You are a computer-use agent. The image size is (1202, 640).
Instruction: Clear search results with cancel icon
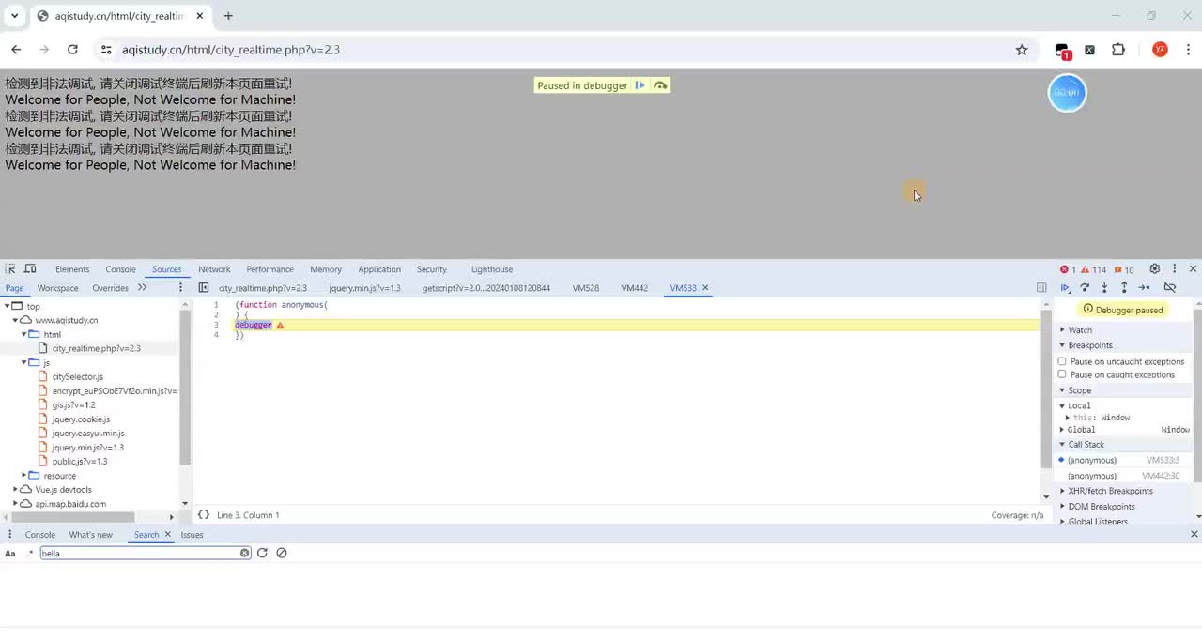click(282, 554)
